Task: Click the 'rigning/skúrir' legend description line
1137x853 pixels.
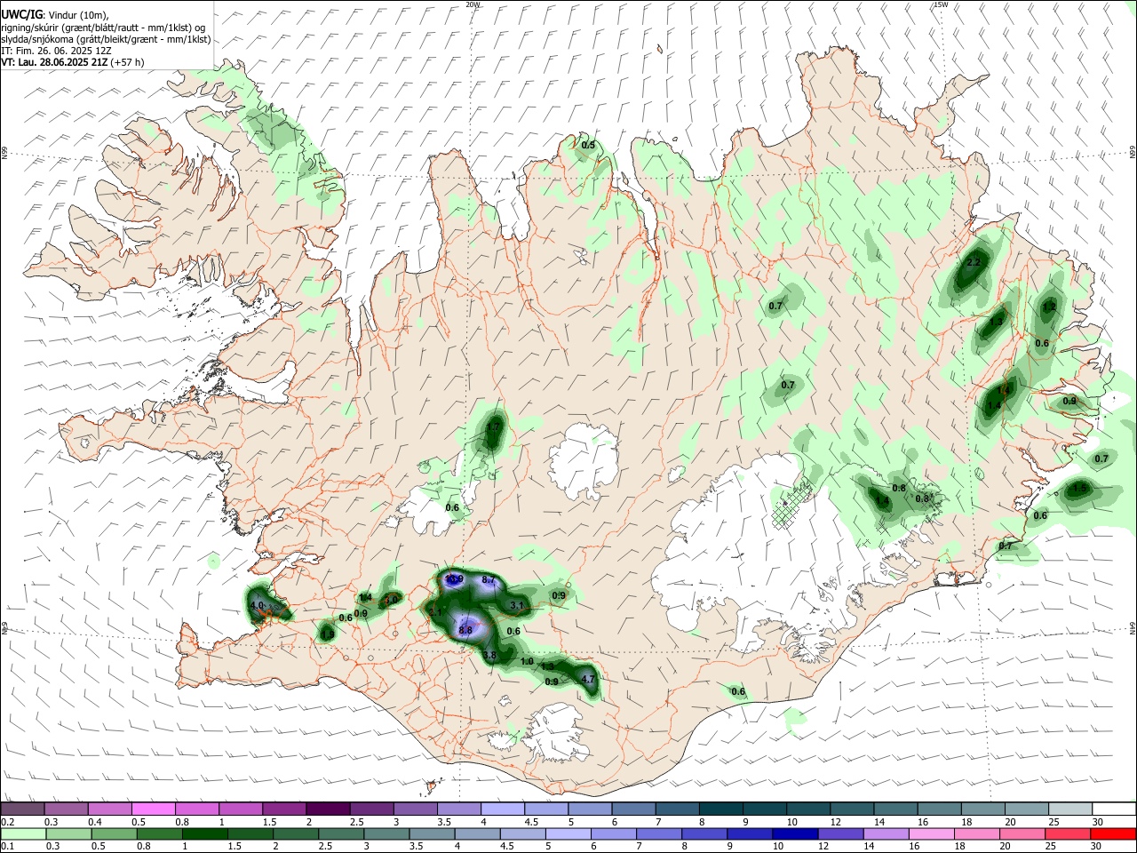Action: (x=103, y=28)
